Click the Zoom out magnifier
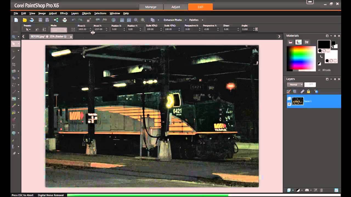Viewport: 351px width, 197px height. pos(136,20)
